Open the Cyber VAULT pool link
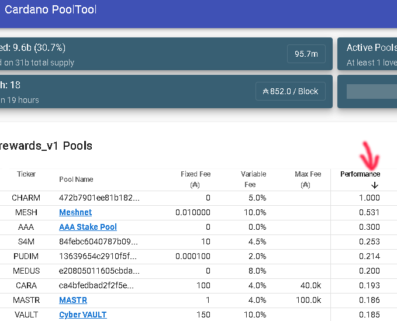Screen dimensions: 397x321 pos(83,315)
